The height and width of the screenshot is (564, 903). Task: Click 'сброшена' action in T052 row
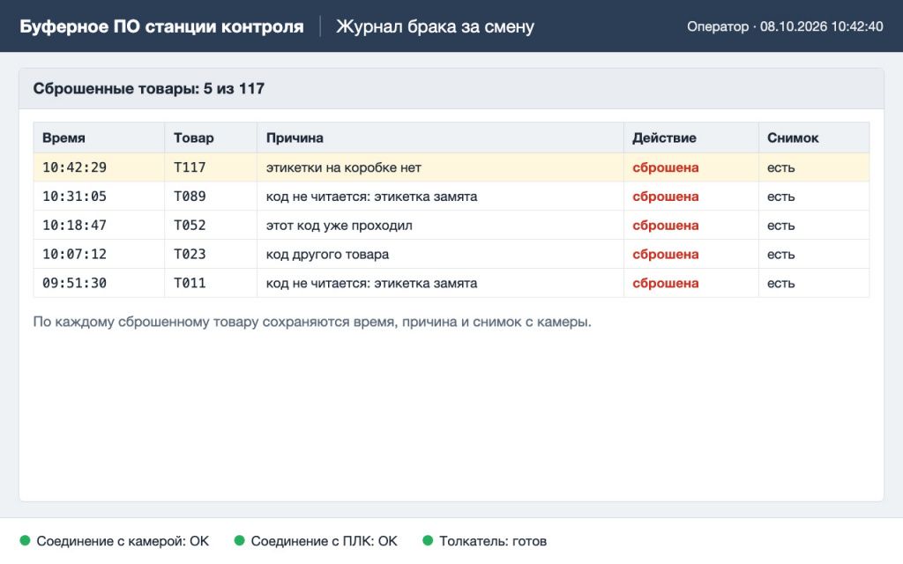coord(665,225)
